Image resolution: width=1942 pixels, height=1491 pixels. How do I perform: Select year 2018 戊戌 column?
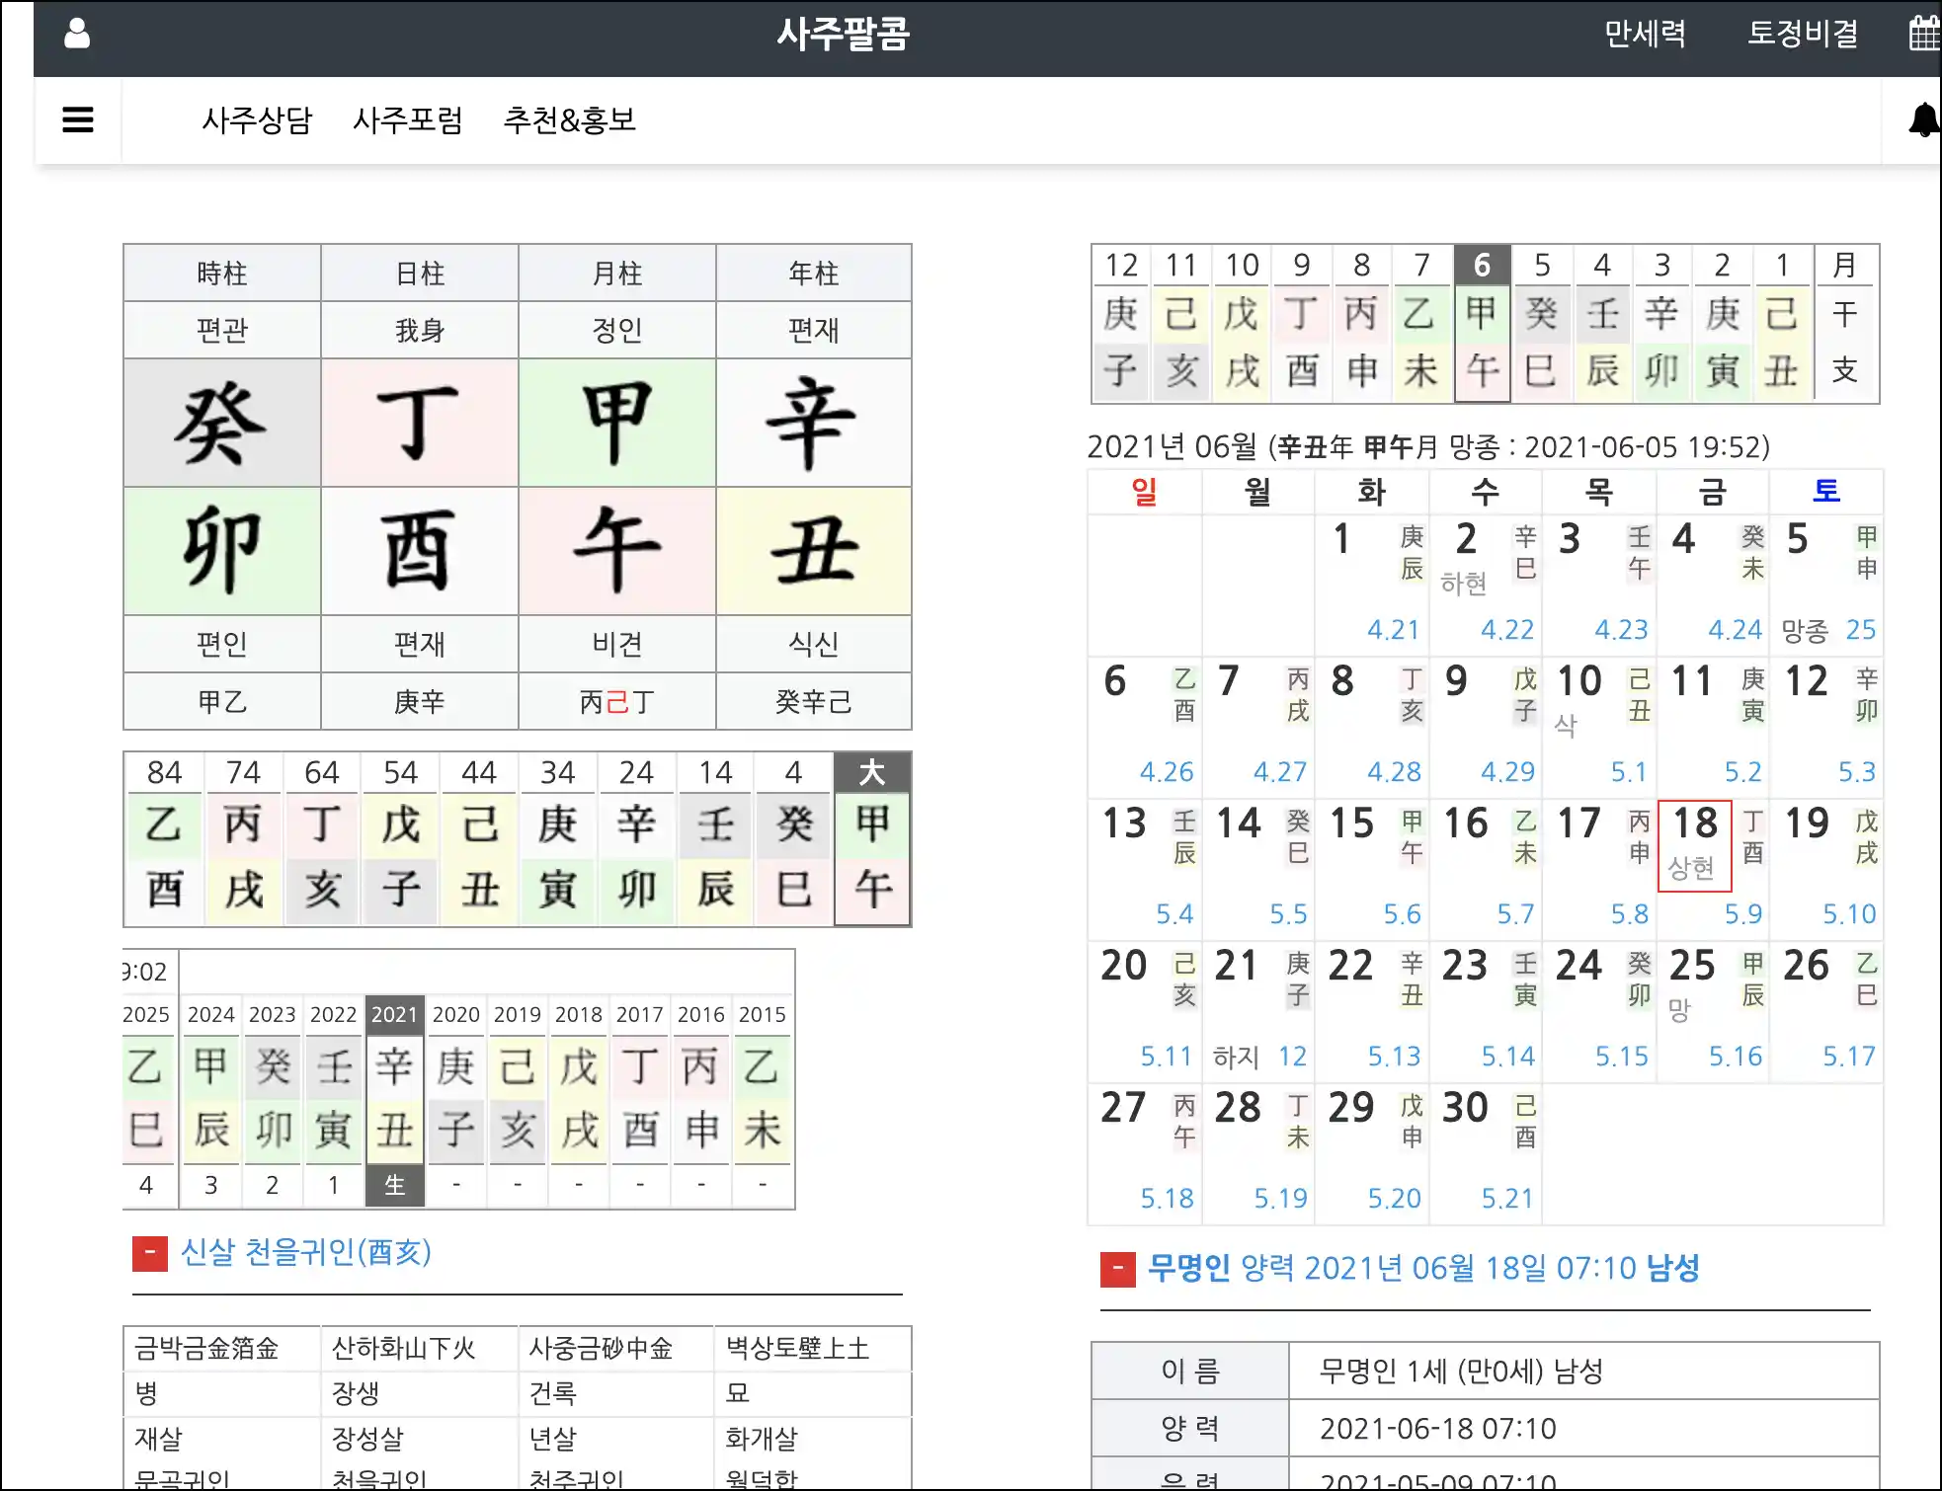point(579,1101)
